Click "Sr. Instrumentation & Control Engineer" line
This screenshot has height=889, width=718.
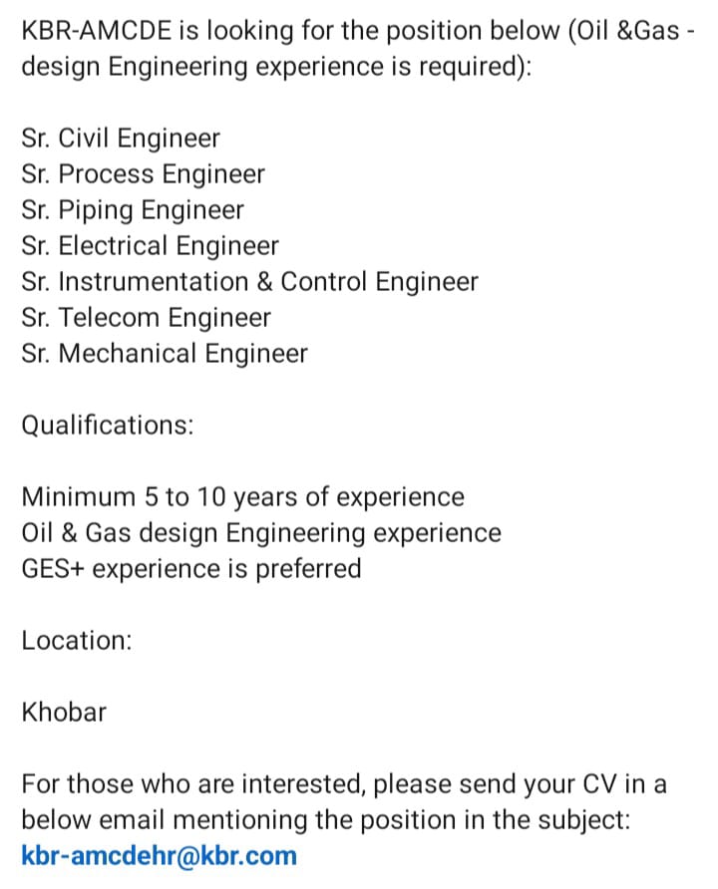[x=249, y=282]
